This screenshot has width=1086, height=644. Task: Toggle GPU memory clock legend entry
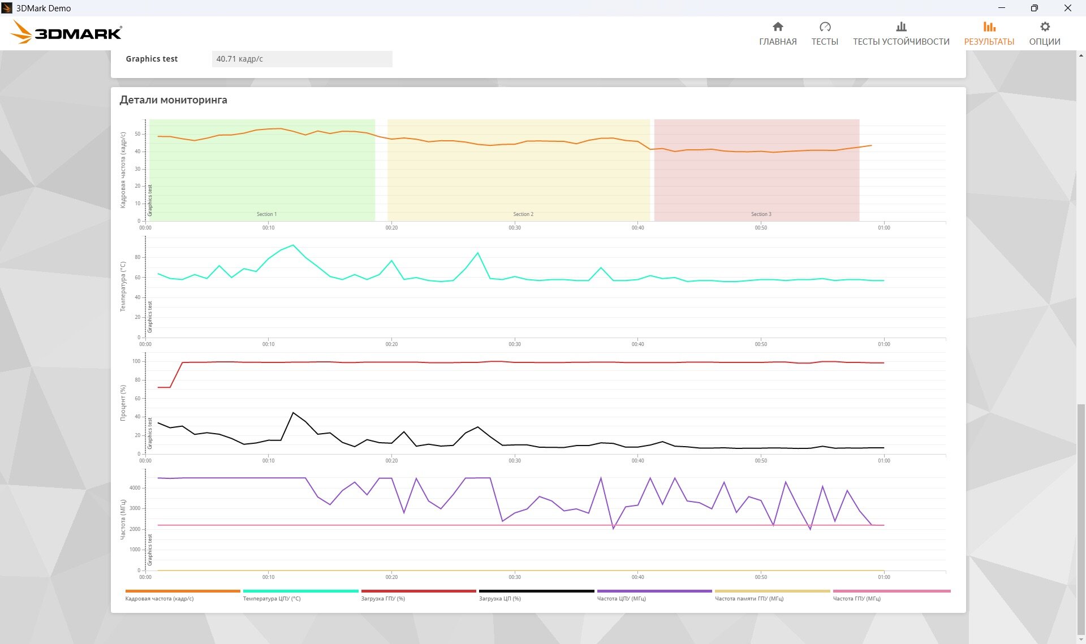click(749, 598)
